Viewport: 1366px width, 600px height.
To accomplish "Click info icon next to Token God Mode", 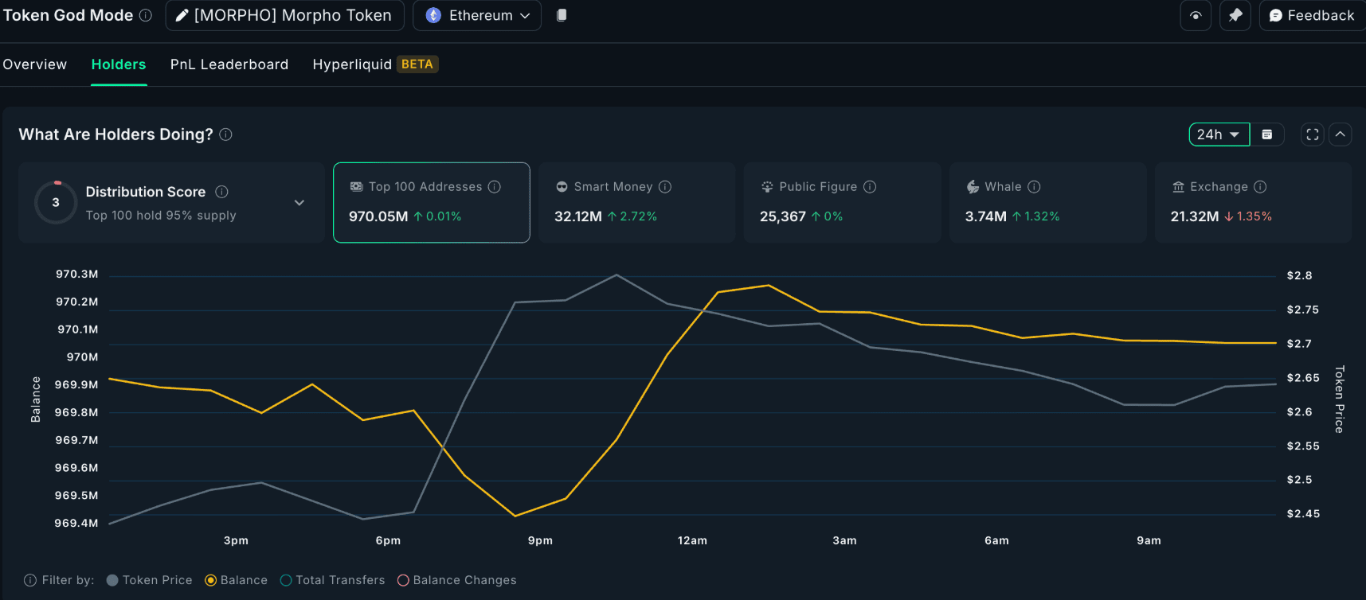I will pos(146,15).
